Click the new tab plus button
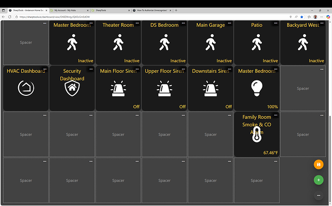 (176, 10)
